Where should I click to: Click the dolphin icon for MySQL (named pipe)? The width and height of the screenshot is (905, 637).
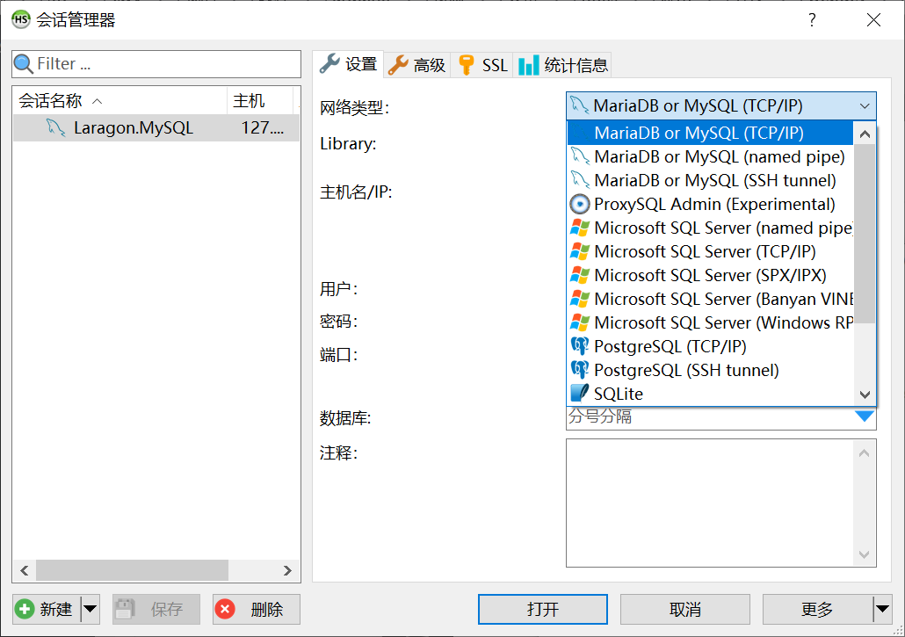580,156
